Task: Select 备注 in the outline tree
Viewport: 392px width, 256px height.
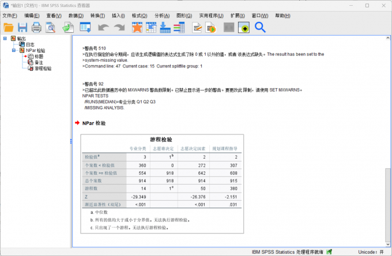Action: (39, 62)
